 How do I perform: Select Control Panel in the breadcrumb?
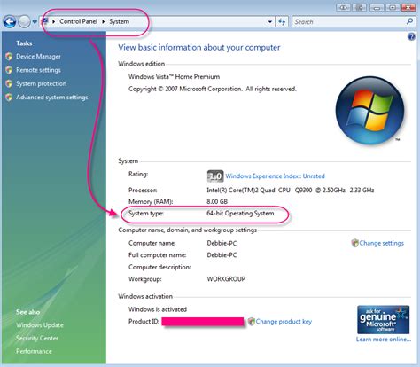pyautogui.click(x=78, y=21)
